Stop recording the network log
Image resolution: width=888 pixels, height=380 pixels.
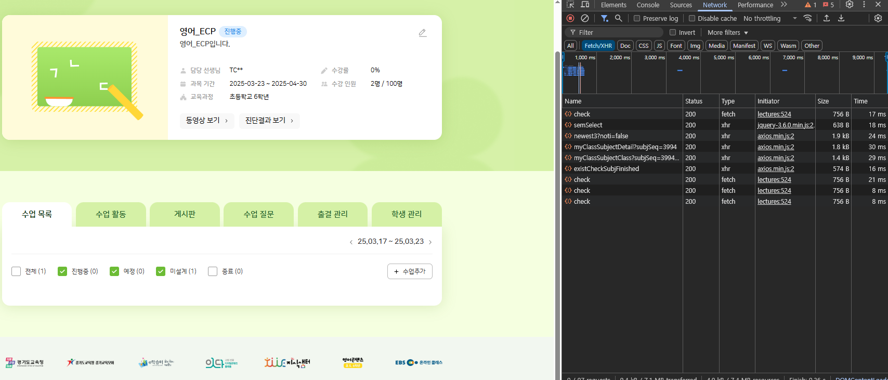[570, 18]
